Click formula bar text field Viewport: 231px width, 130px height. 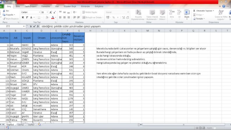(135, 26)
